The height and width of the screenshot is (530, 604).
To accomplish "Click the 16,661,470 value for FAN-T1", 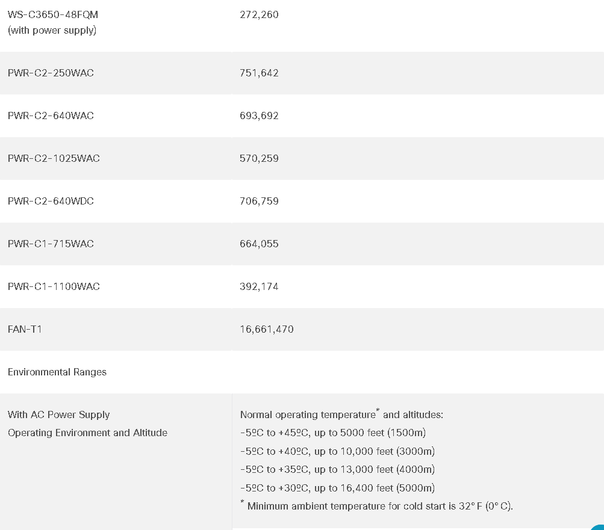I will click(266, 329).
